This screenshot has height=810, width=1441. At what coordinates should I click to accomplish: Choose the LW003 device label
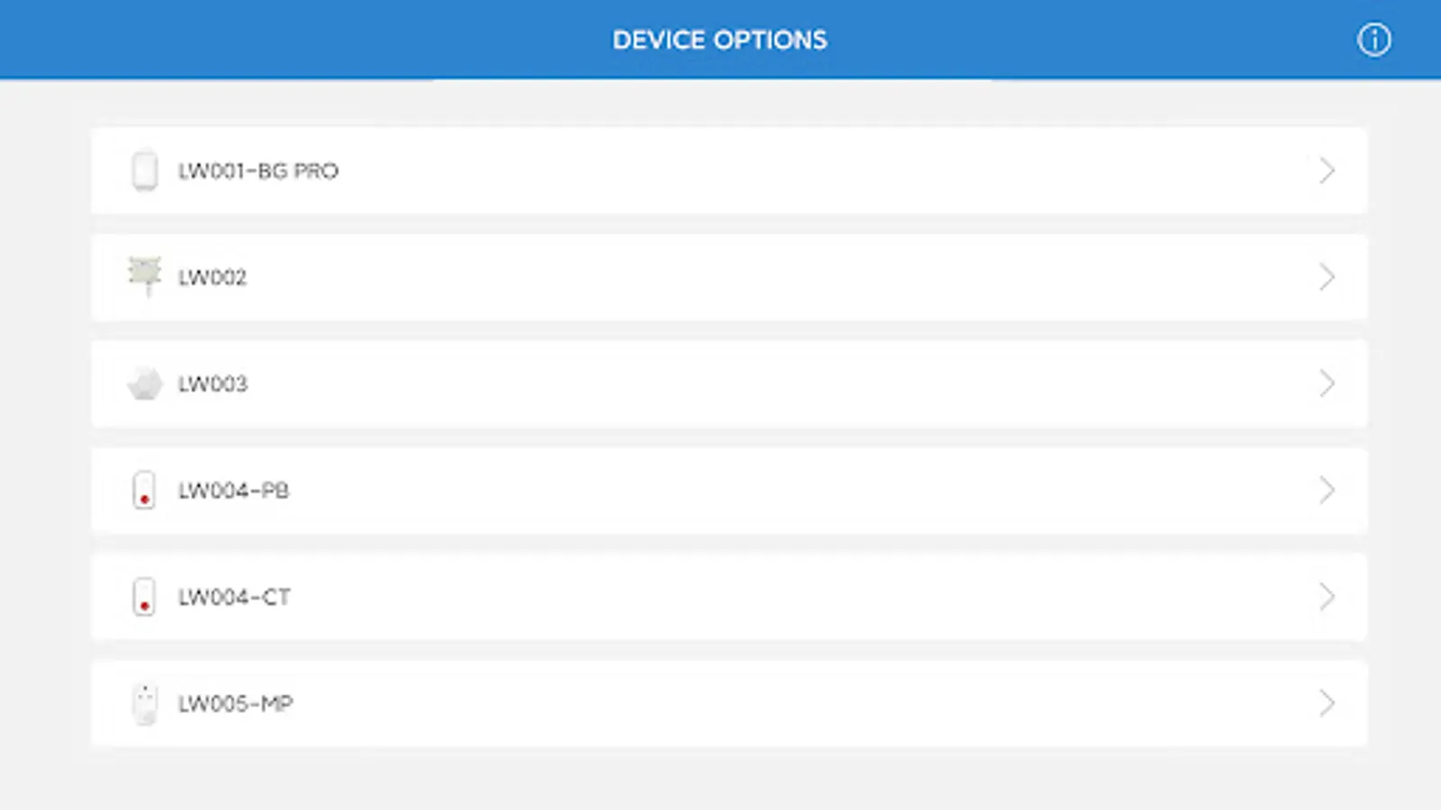(x=213, y=384)
